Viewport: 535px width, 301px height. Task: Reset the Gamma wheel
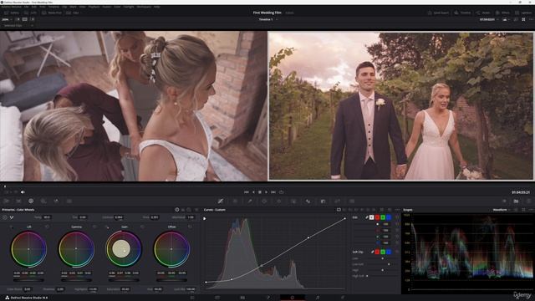(x=94, y=227)
